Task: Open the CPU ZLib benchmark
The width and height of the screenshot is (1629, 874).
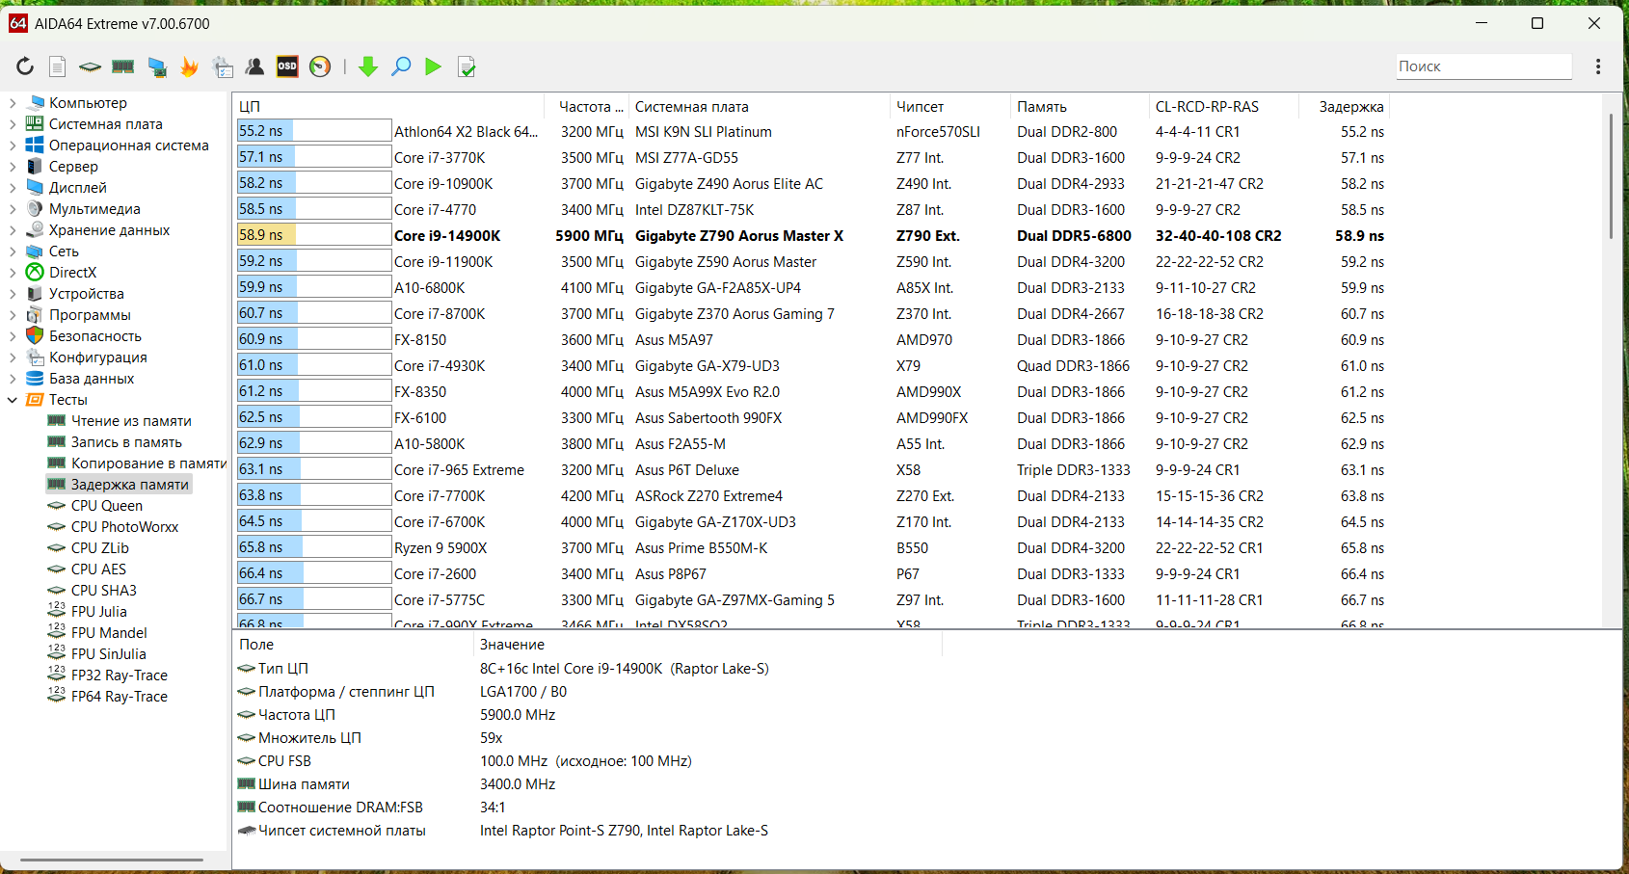Action: click(99, 548)
